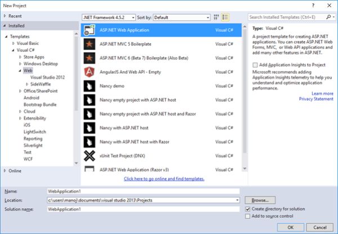The height and width of the screenshot is (234, 338).
Task: Expand the Visual Basic node
Action: pyautogui.click(x=14, y=43)
